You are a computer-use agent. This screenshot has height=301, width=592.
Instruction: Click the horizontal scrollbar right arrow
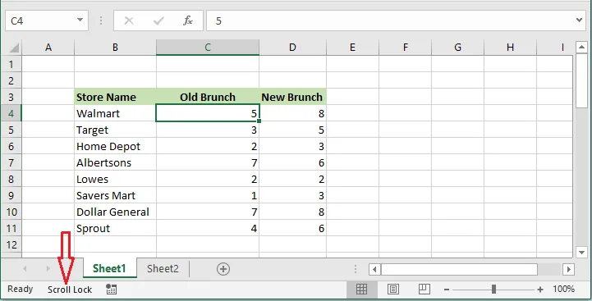(568, 269)
